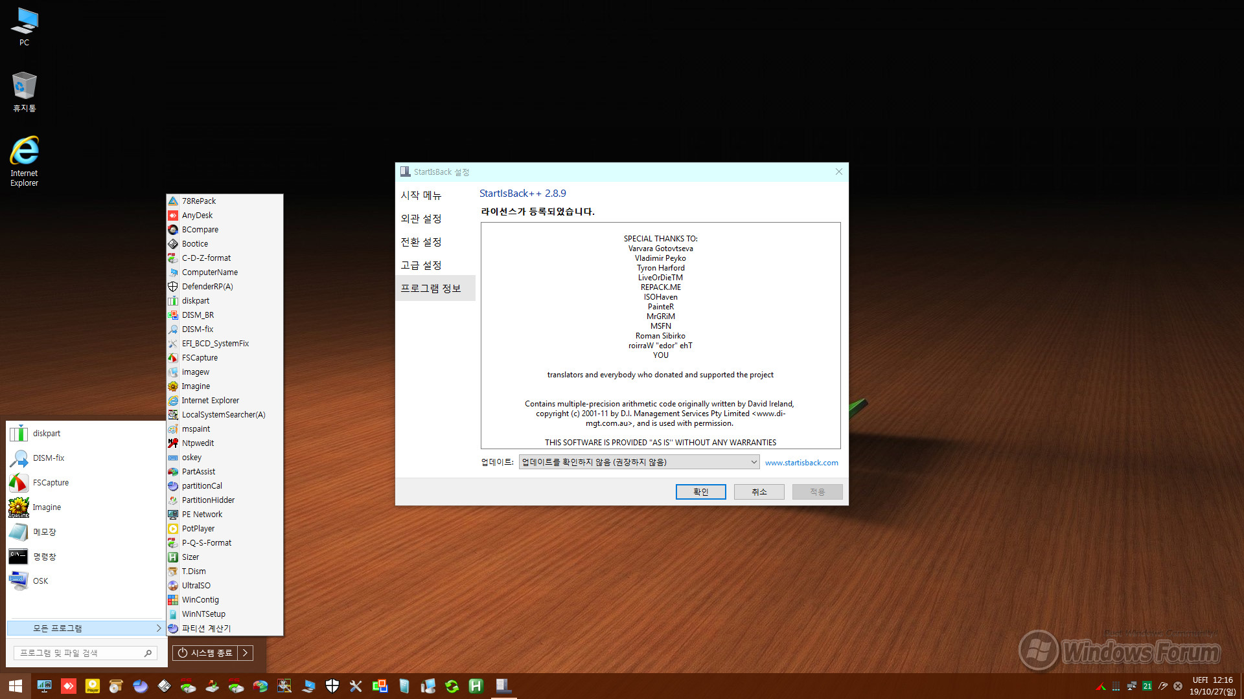The width and height of the screenshot is (1244, 699).
Task: Click the PotPlayer icon in programs list
Action: 173,529
